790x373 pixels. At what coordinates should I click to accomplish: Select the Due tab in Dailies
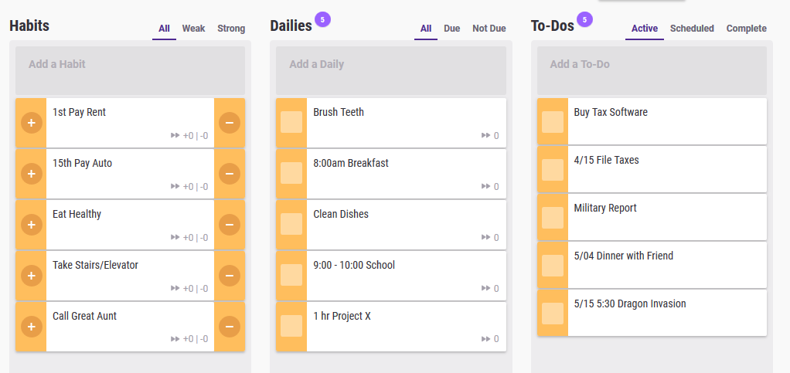click(x=451, y=29)
